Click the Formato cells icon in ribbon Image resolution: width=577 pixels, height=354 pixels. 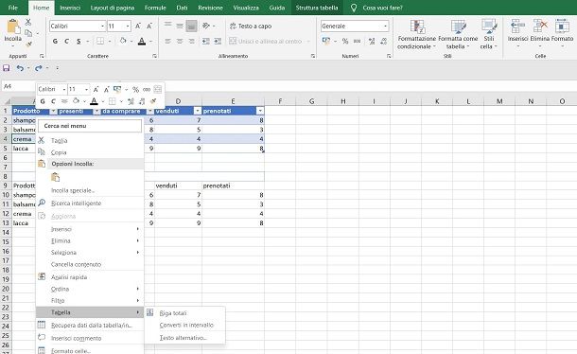[562, 27]
